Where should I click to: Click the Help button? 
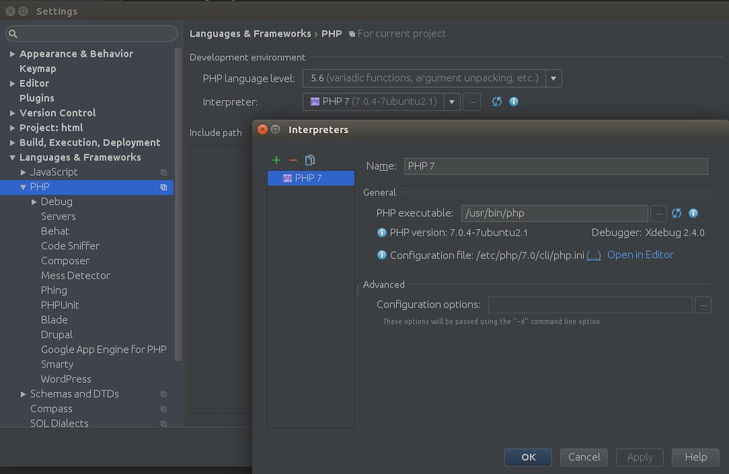(x=695, y=457)
